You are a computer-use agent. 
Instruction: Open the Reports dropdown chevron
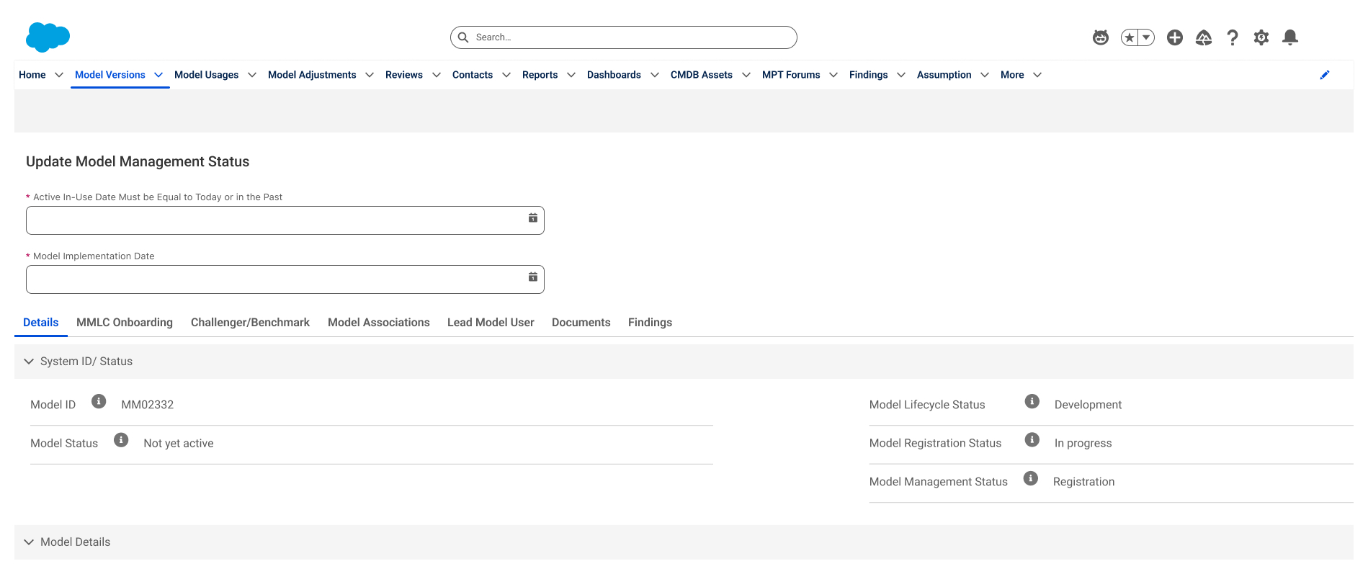(x=571, y=75)
